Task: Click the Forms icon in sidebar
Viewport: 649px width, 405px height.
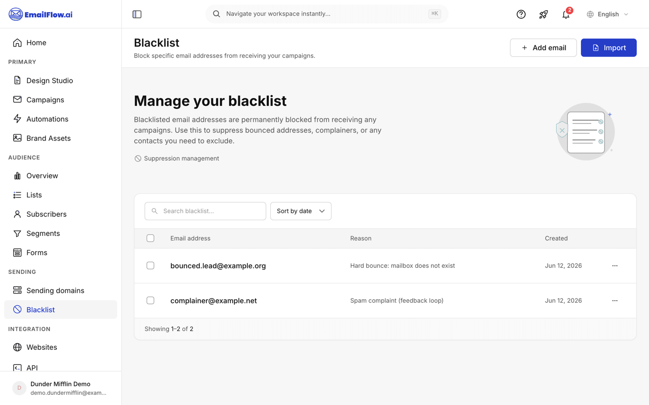Action: click(x=17, y=253)
